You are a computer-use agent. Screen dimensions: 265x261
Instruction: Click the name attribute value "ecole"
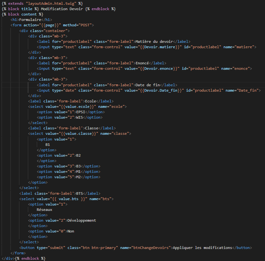(117, 107)
